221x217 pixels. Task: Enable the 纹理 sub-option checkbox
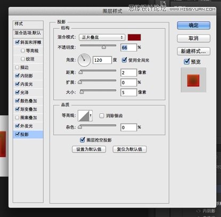click(23, 59)
